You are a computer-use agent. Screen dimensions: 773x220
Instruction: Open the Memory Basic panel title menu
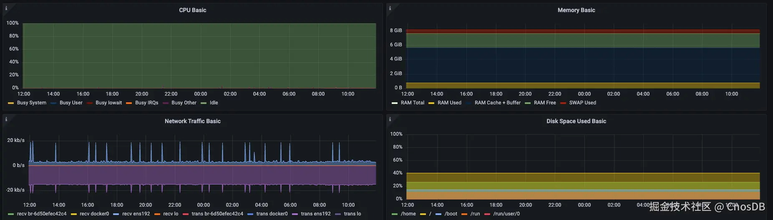577,10
